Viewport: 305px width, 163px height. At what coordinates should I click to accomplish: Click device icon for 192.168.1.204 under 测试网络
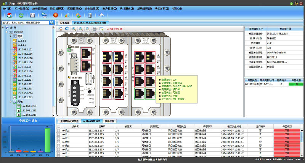(x=14, y=80)
